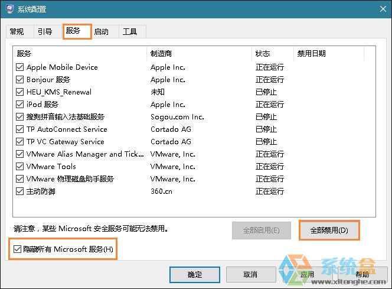Click the 取消 button
The image size is (392, 289).
(x=250, y=274)
